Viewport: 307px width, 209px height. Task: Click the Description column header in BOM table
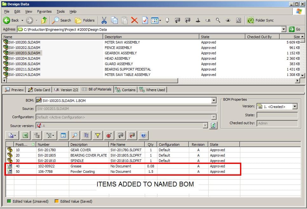[x=89, y=145]
